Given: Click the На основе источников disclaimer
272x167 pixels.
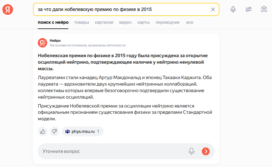Looking at the screenshot, I should pyautogui.click(x=88, y=45).
